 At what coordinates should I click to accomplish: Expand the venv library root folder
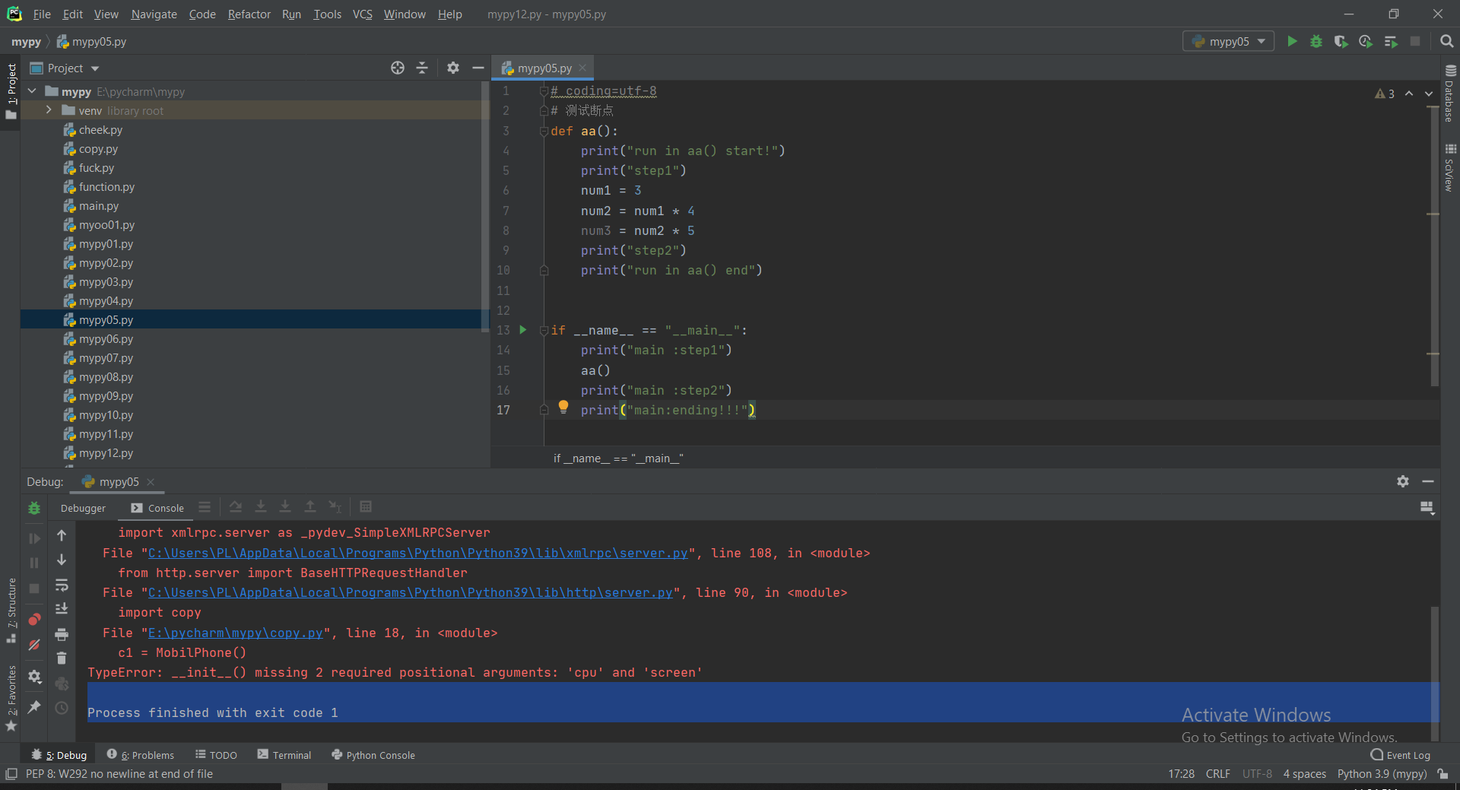(x=49, y=110)
